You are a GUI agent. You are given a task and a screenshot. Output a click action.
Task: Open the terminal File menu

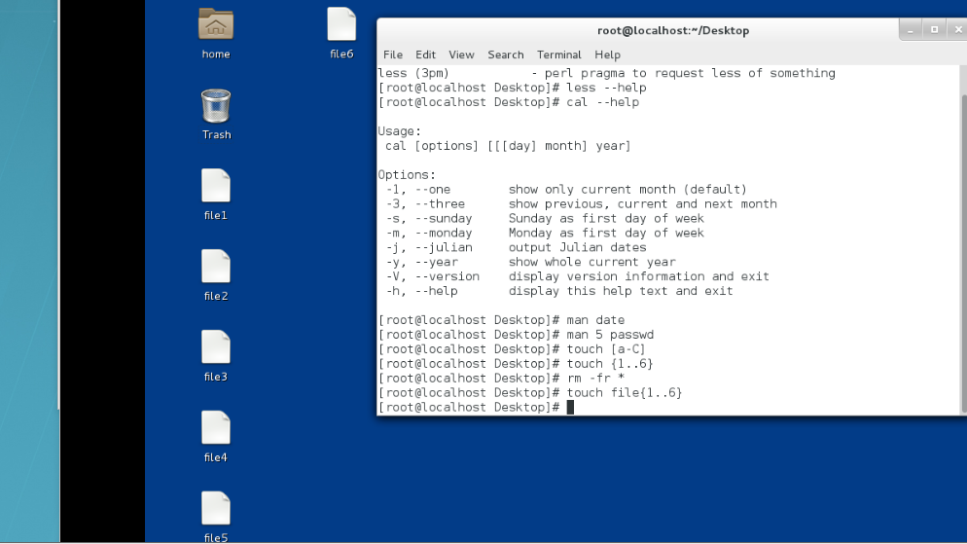tap(393, 54)
